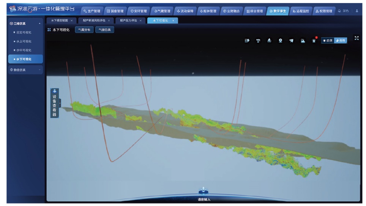366x206 pixels.
Task: Click the 气田仿真 button
Action: (104, 30)
